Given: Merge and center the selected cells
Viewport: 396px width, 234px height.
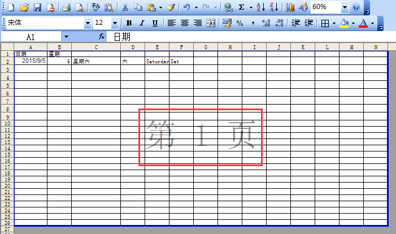Looking at the screenshot, I should point(211,23).
